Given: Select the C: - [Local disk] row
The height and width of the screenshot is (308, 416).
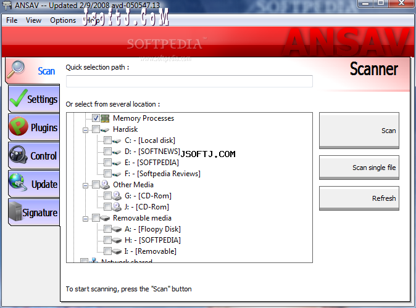Looking at the screenshot, I should coord(150,140).
